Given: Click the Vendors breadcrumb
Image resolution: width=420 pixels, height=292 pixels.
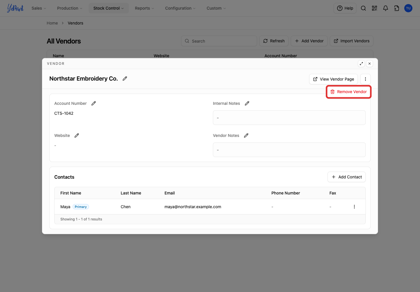Looking at the screenshot, I should (76, 23).
